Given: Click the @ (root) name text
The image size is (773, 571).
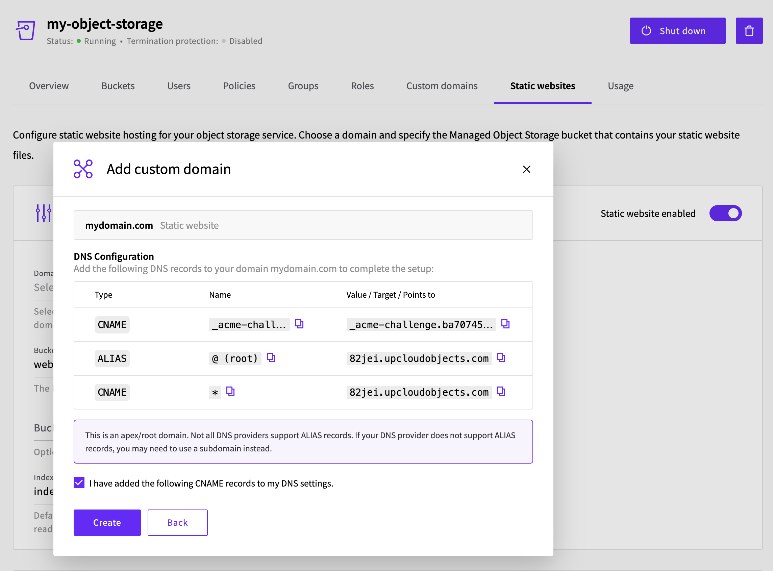Looking at the screenshot, I should (235, 358).
